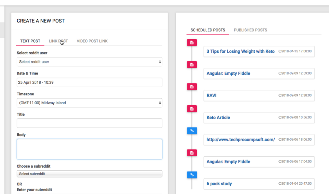329x194 pixels.
Task: Click the red document icon above Keto Article
Action: (x=192, y=109)
